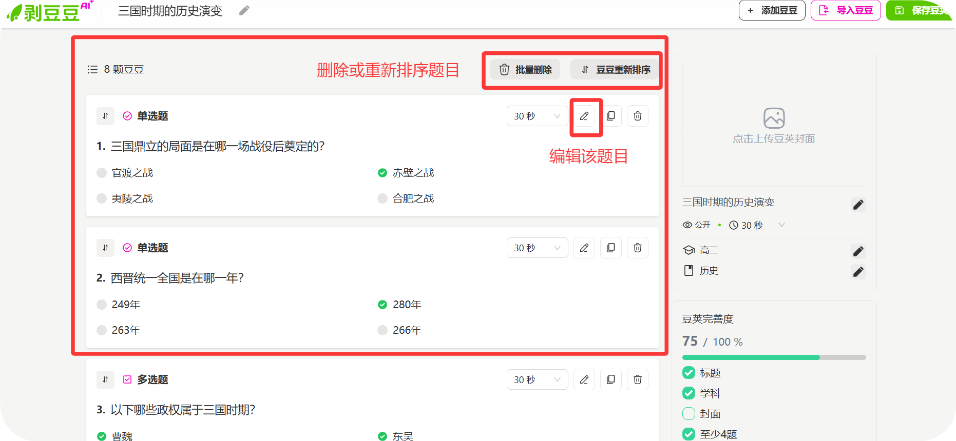Click the unchecked 封面 checklist item

coord(702,414)
